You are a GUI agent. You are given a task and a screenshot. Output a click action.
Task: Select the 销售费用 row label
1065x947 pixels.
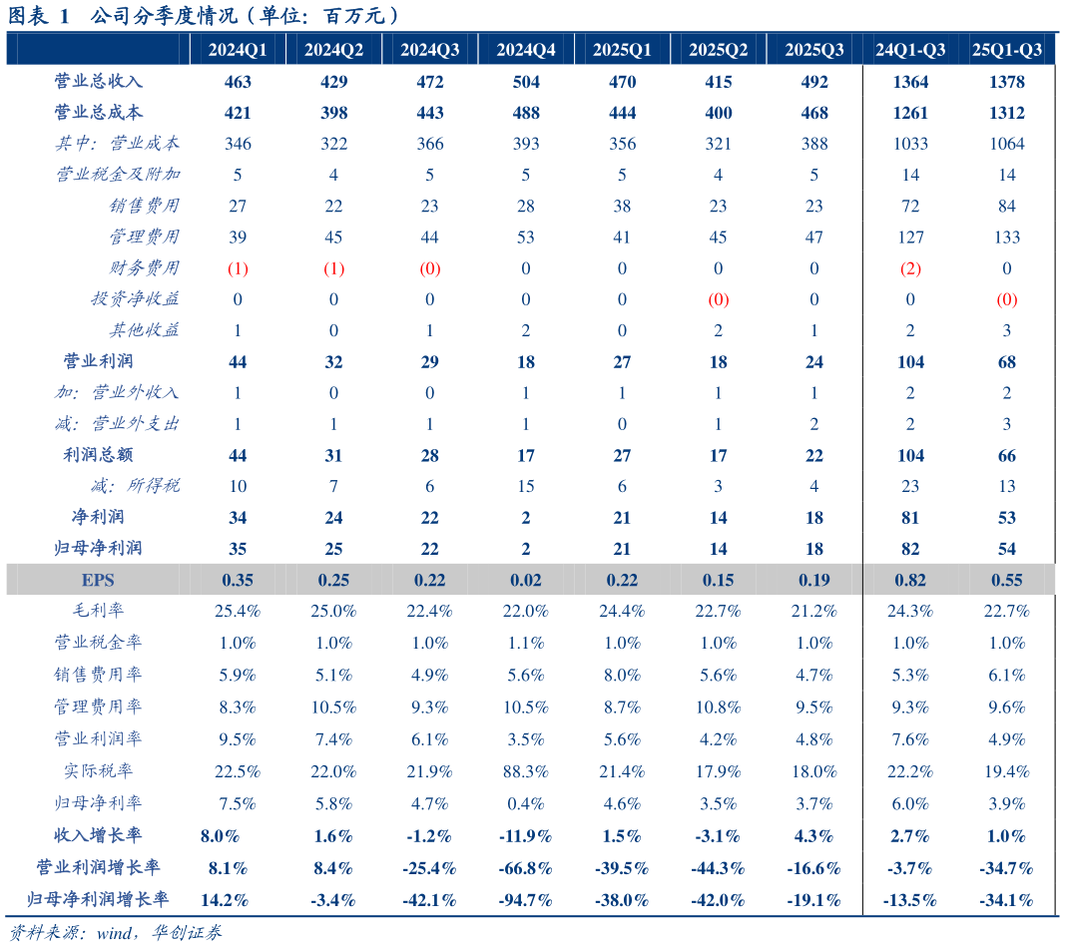(x=144, y=206)
